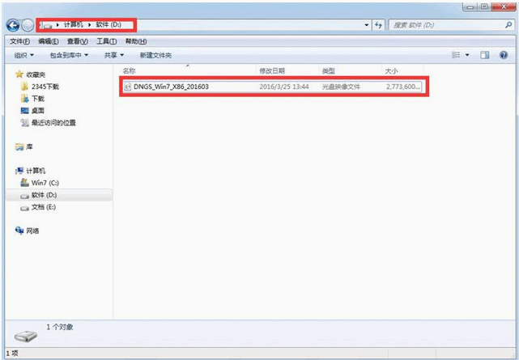Select 网络 in the navigation pane
Viewport: 519px width, 360px height.
pos(32,231)
